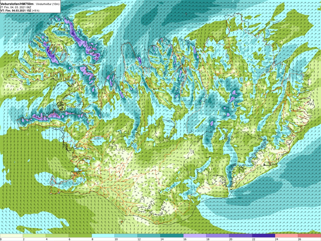The height and width of the screenshot is (241, 321).
Task: Pick the 20–22 violet legend swatch
Action: 240,236
